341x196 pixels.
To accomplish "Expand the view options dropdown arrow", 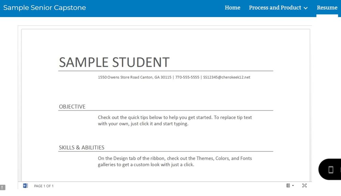I will point(293,186).
